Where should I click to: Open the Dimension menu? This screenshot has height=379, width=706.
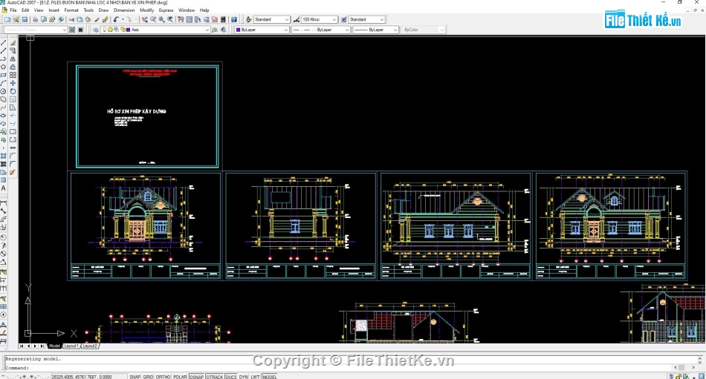click(x=124, y=10)
